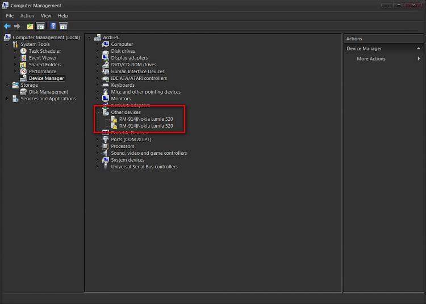Open the More Actions submenu arrow
This screenshot has width=426, height=304.
point(419,58)
